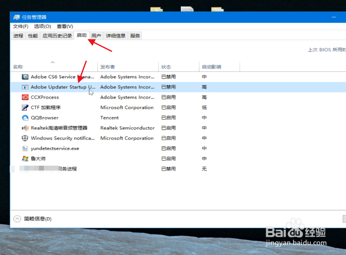Click the Adobe CS6 Service Manager icon
This screenshot has height=255, width=346.
(x=25, y=77)
